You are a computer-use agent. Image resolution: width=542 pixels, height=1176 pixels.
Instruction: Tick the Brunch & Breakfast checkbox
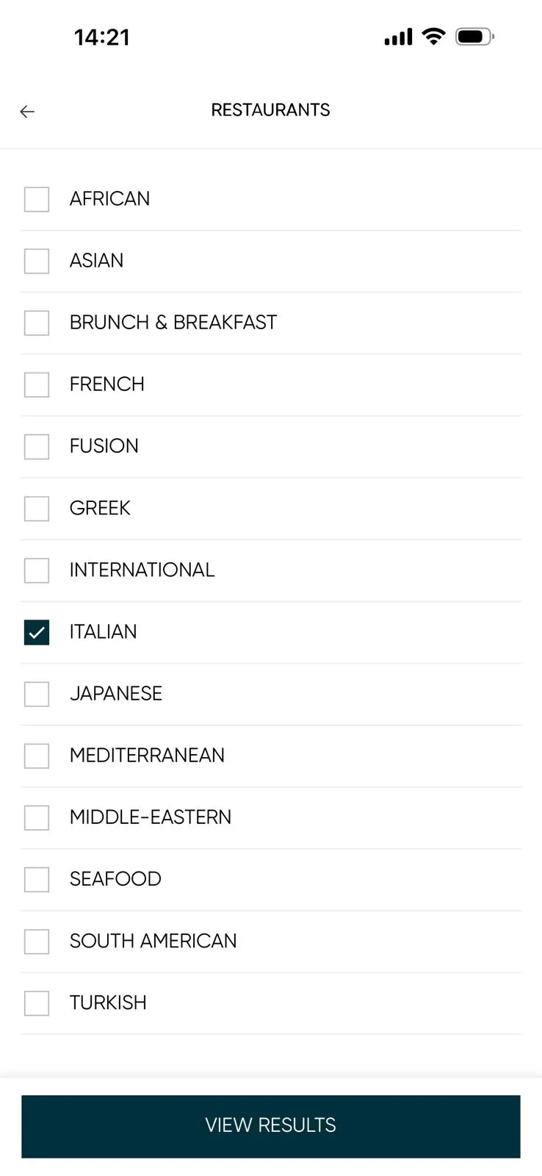(x=37, y=323)
